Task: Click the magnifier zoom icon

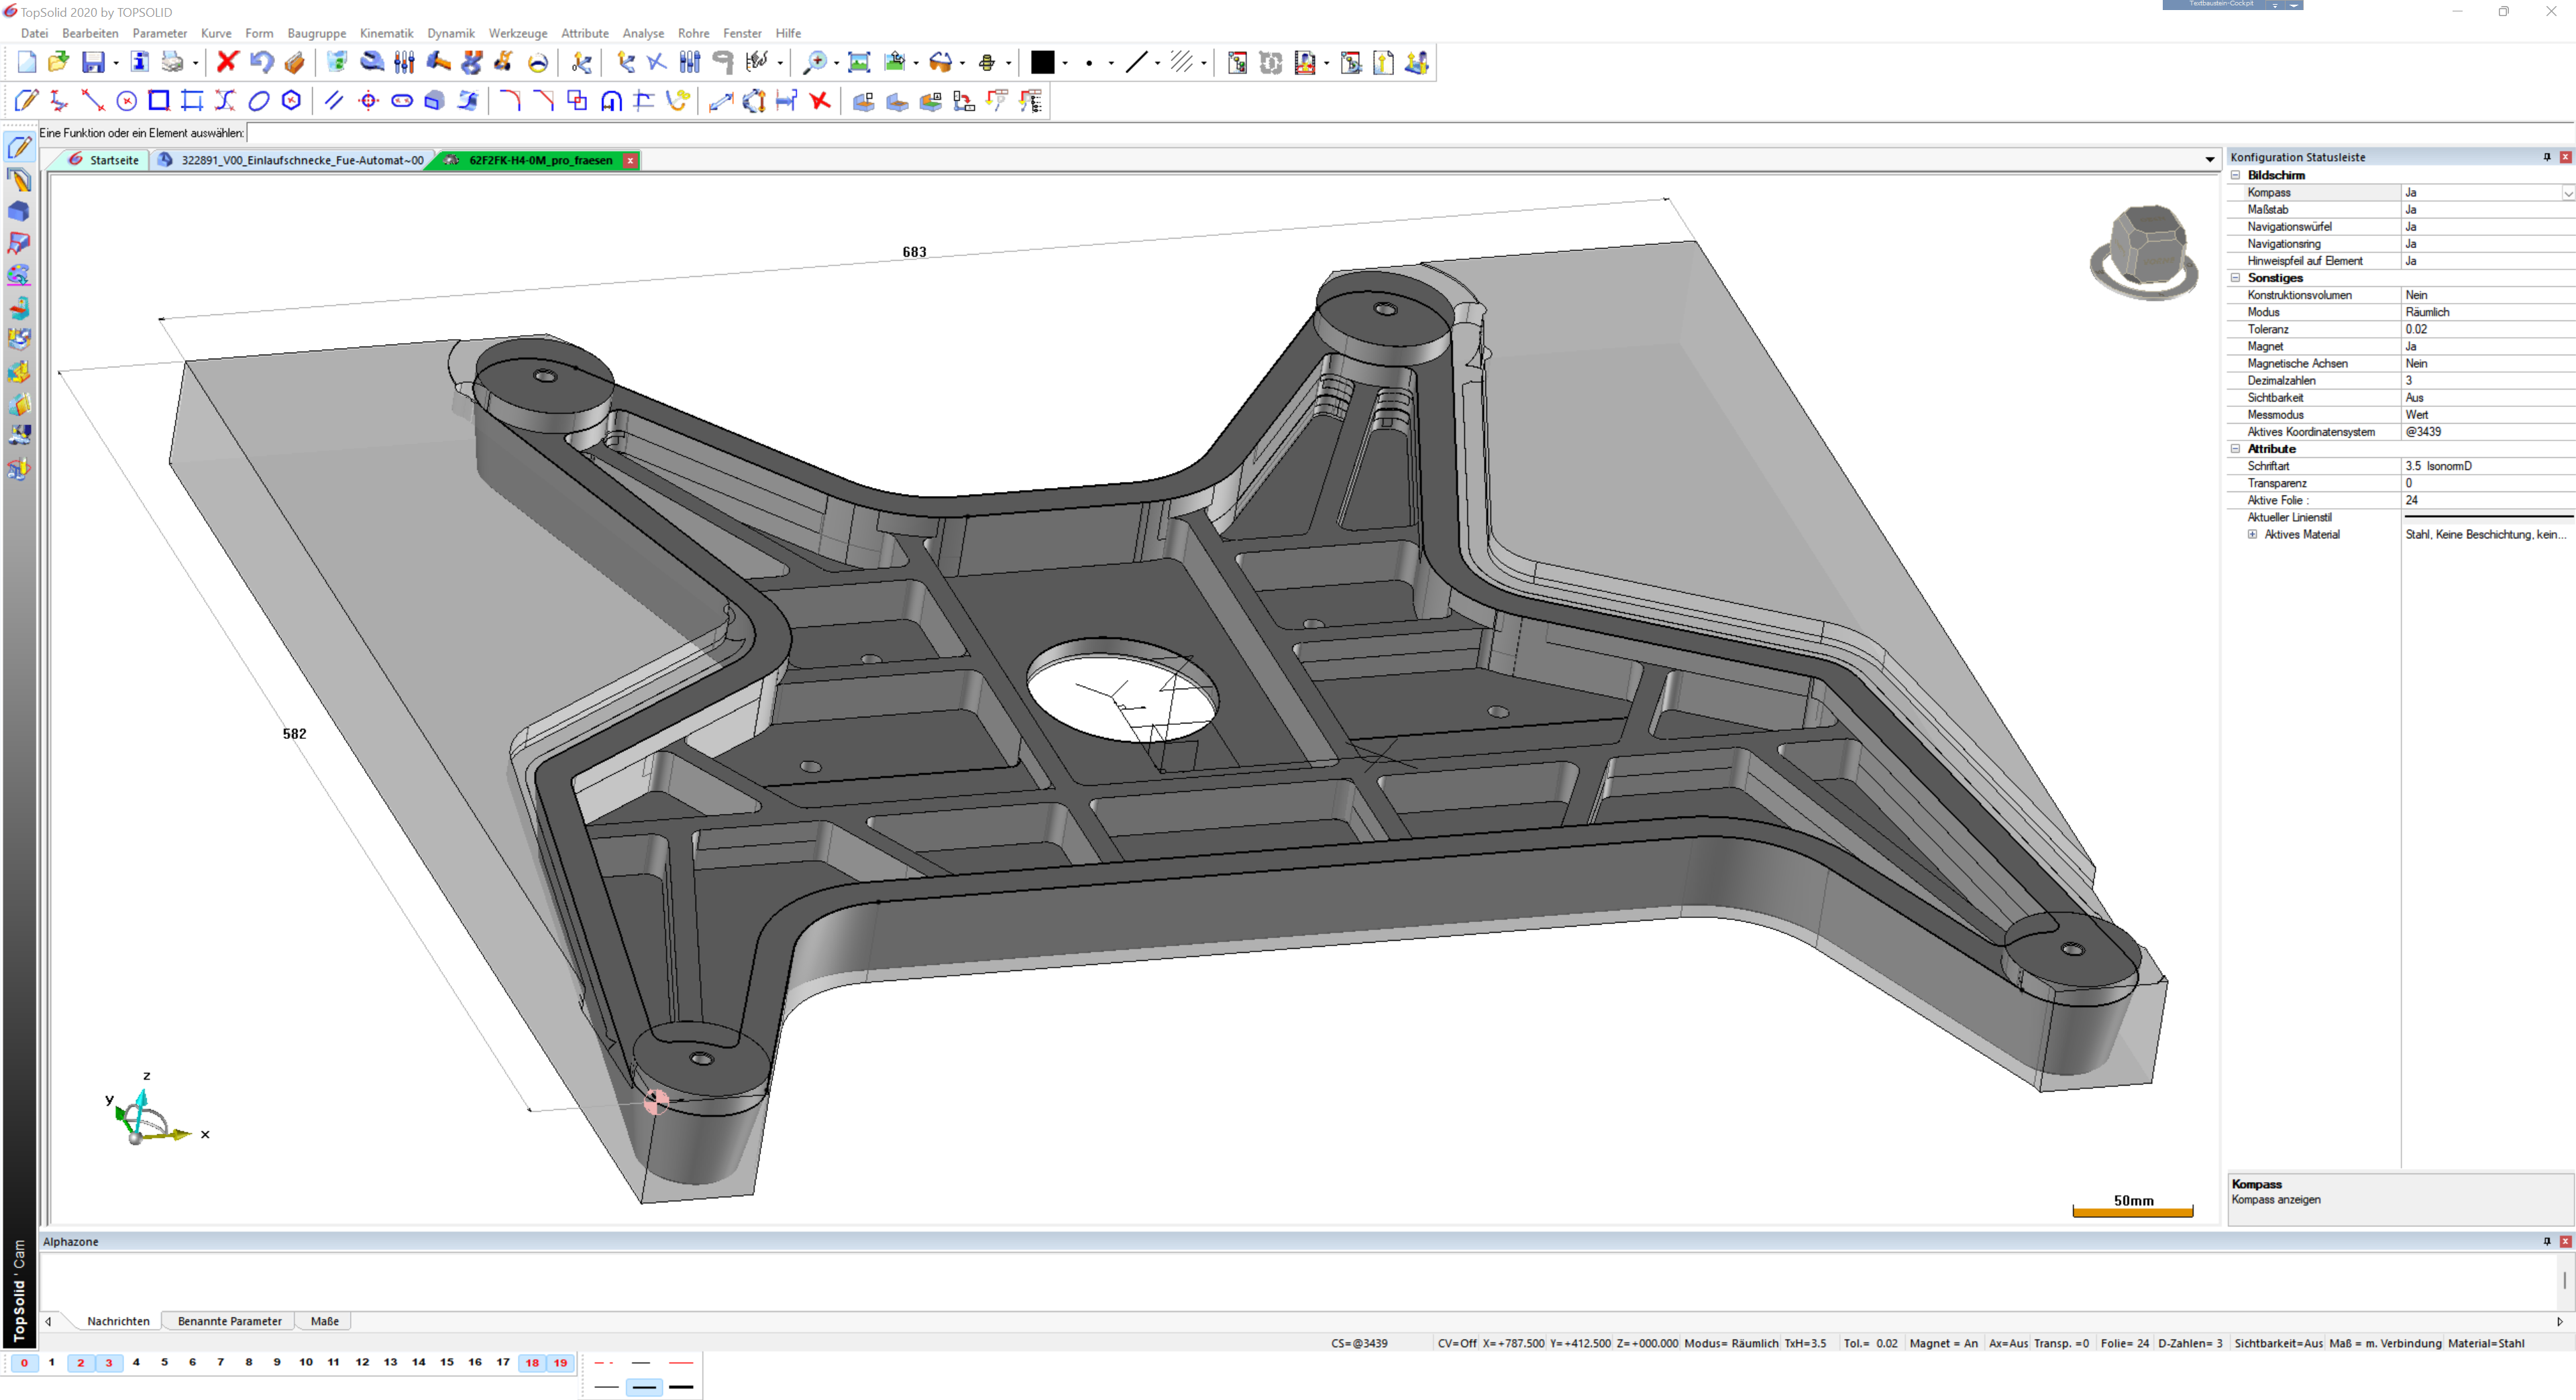Action: (815, 62)
